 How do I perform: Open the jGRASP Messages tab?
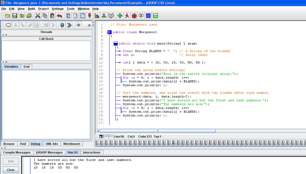tap(49, 152)
